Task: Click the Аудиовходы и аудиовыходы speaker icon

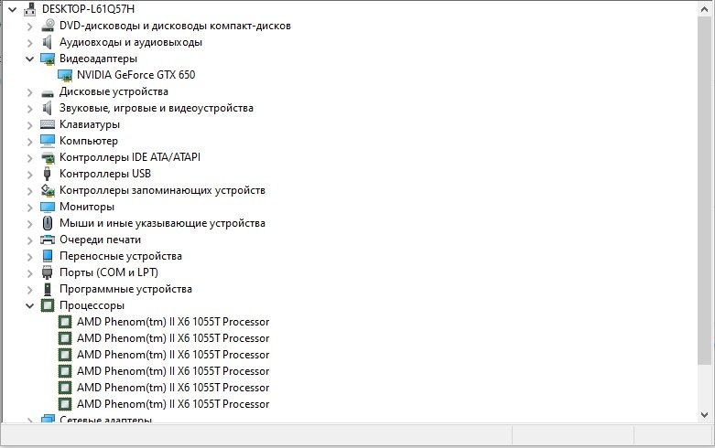Action: click(48, 42)
